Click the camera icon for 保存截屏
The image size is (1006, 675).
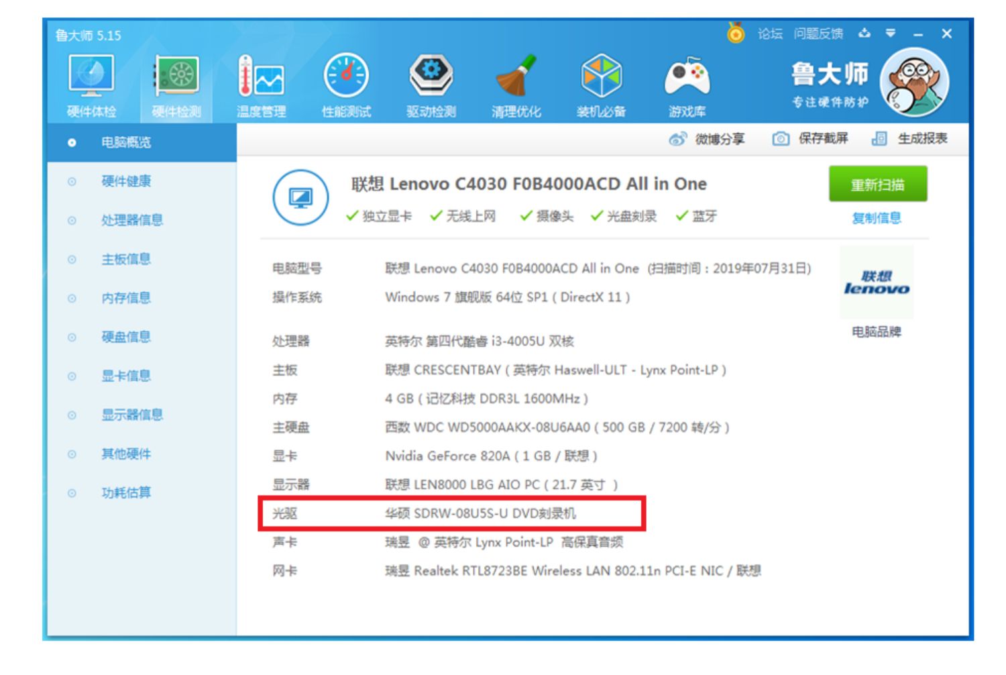pyautogui.click(x=780, y=139)
